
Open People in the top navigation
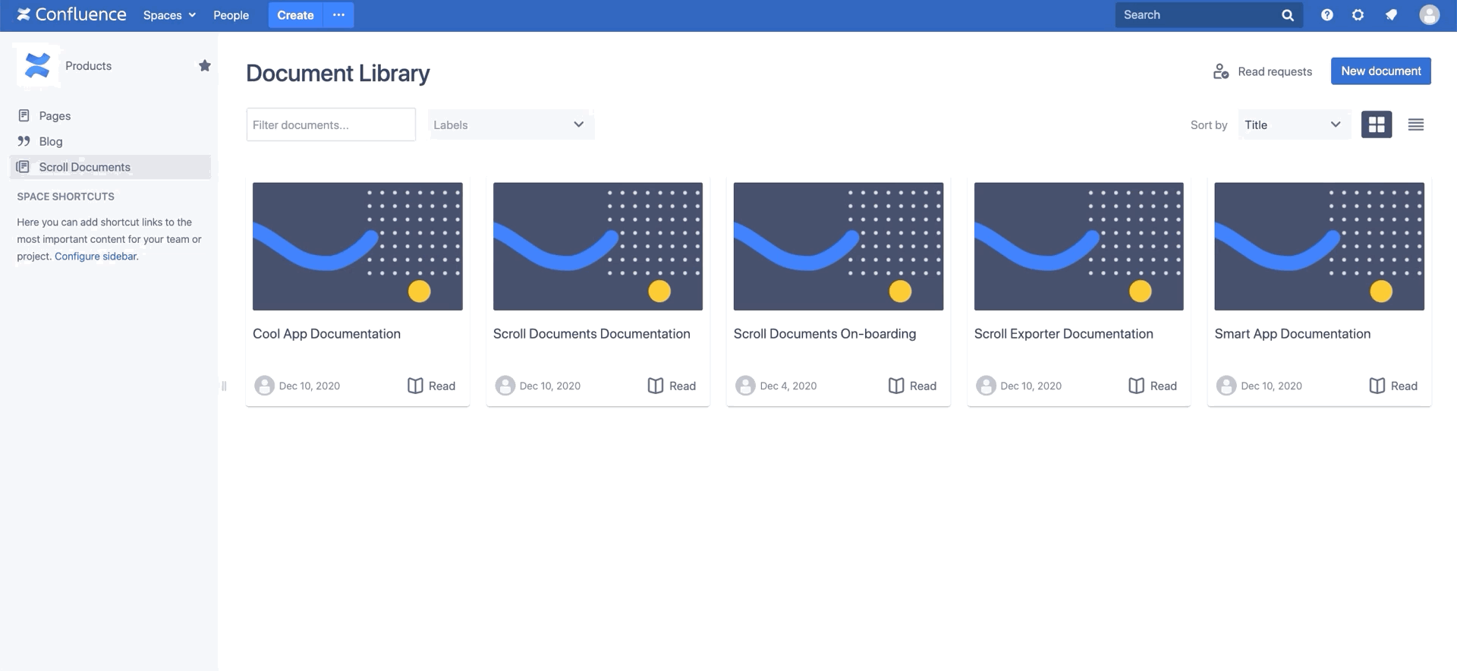point(231,15)
